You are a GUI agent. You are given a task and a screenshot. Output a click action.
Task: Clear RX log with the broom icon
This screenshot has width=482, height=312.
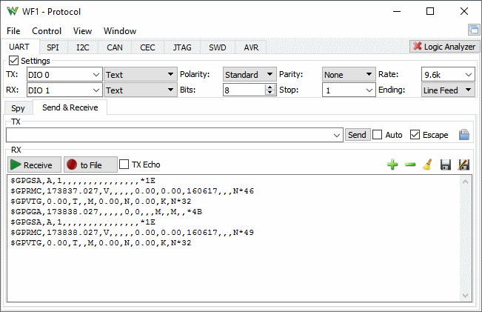427,165
